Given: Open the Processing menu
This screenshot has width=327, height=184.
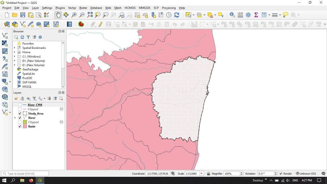Looking at the screenshot, I should tap(169, 8).
